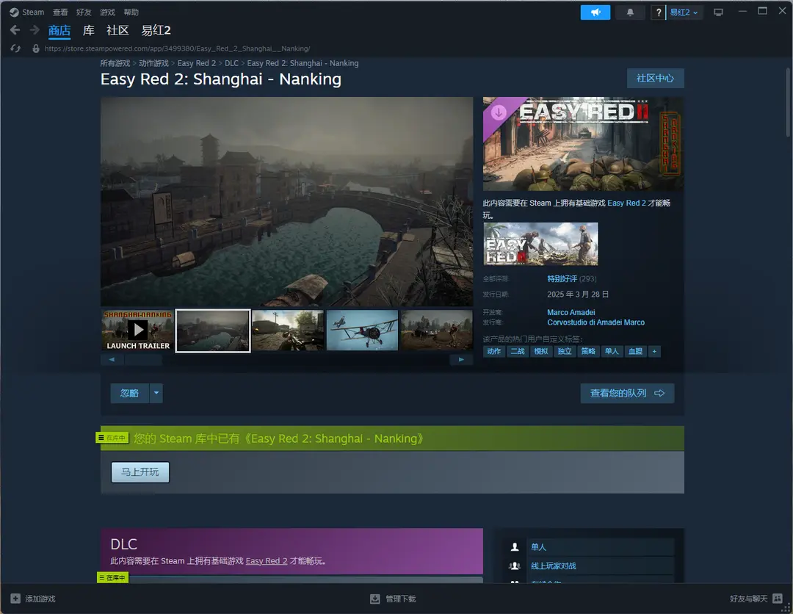Screen dimensions: 793x614
Task: Play the Launch Trailer video thumbnail
Action: [x=137, y=331]
